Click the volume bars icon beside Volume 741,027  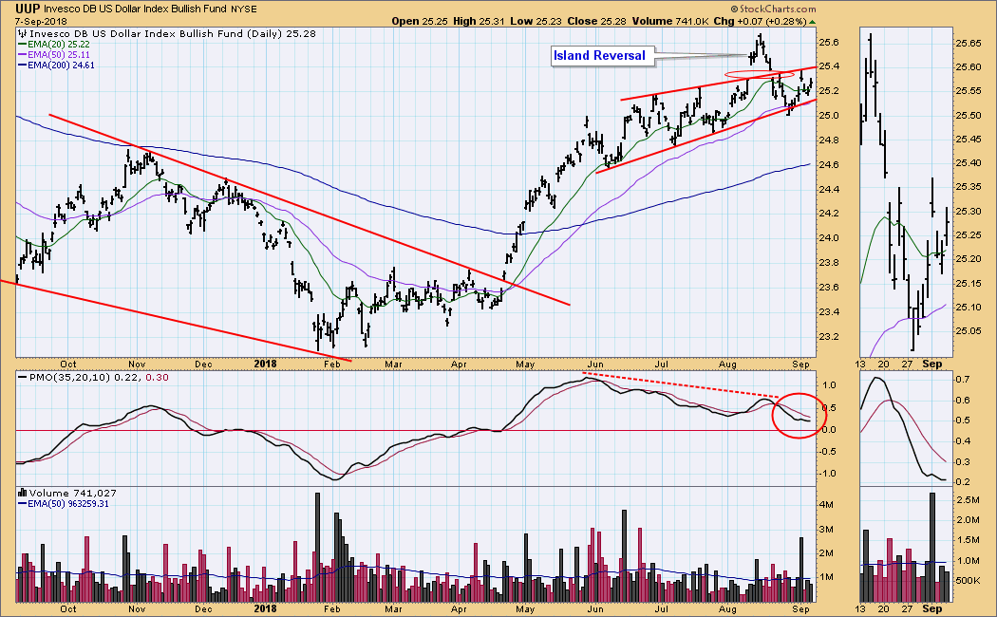click(22, 493)
